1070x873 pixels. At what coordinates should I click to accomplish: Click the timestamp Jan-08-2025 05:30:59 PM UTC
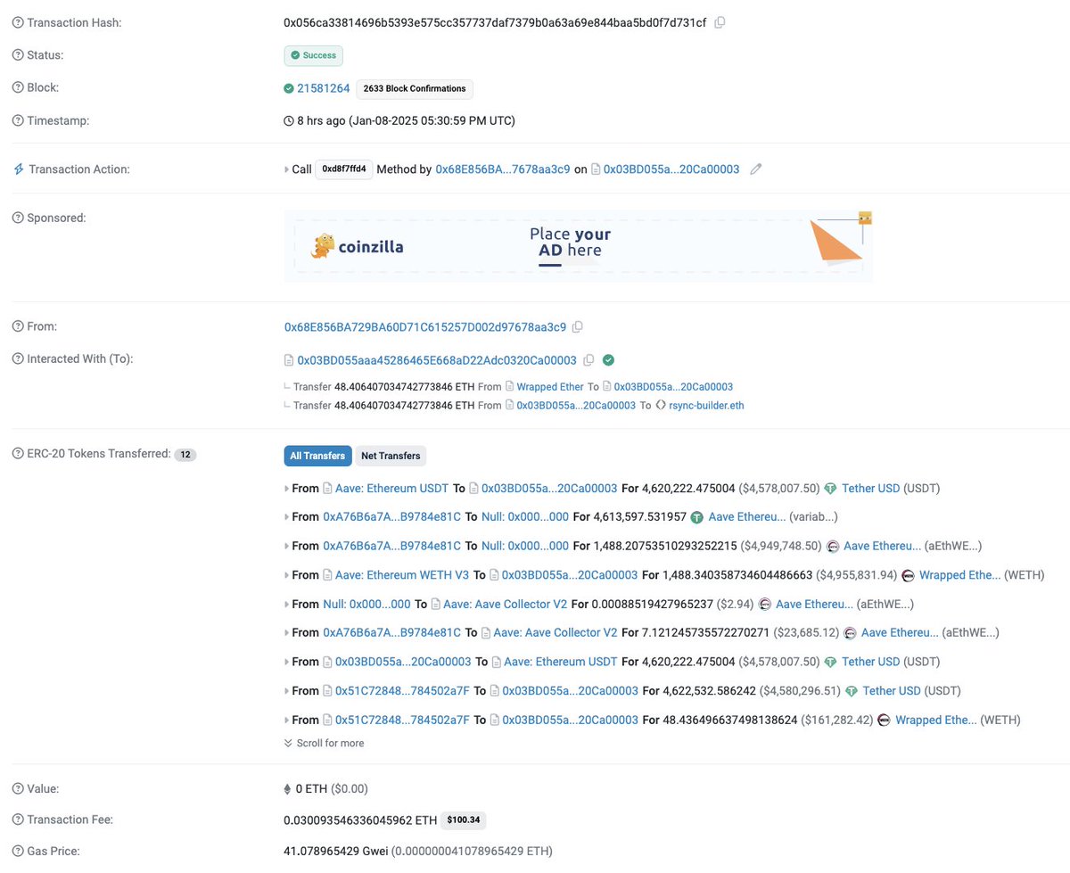(x=432, y=120)
